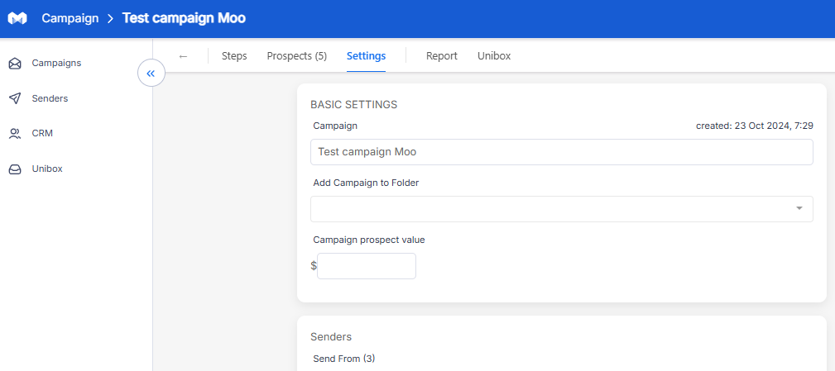Image resolution: width=835 pixels, height=371 pixels.
Task: Click the Campaign breadcrumb link
Action: pos(70,18)
